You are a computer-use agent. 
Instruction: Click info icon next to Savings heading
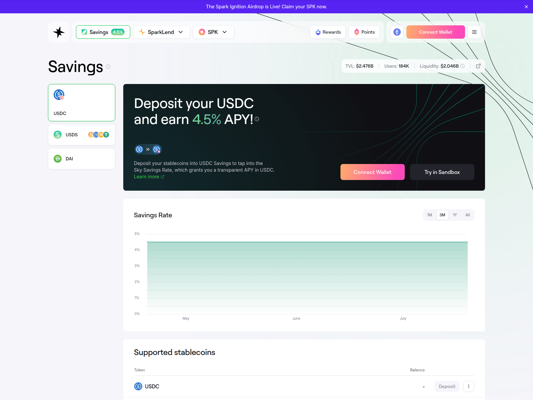108,67
